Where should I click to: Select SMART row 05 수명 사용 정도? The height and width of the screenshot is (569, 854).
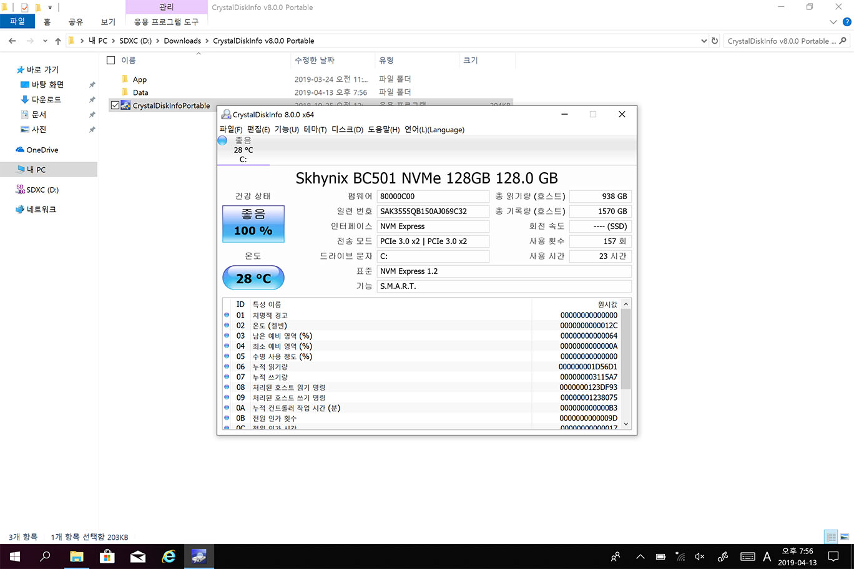tap(421, 356)
